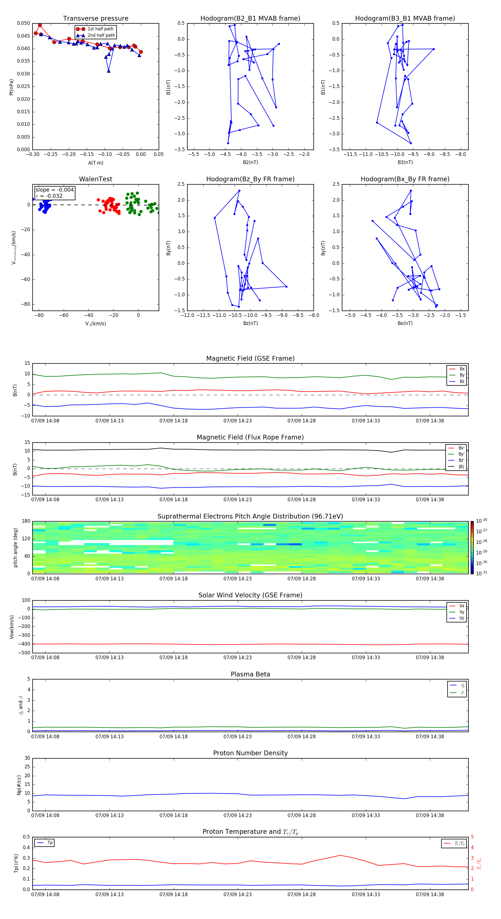
Task: Click the 'Hodogram(B3_B1 MVAB frame)' title
Action: (405, 19)
